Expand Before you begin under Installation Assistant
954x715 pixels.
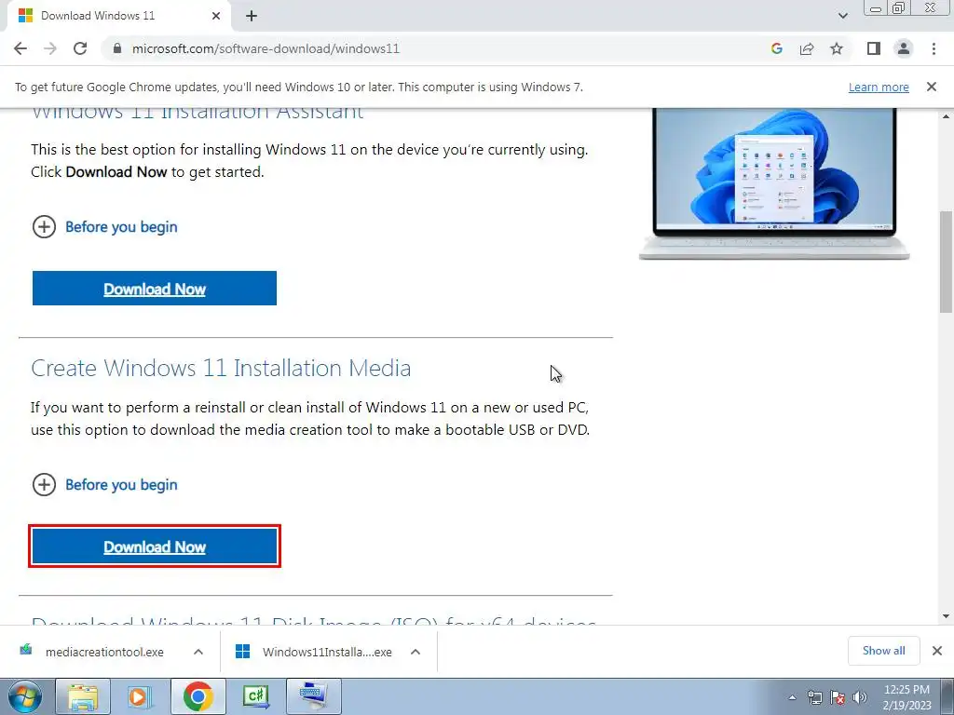(104, 227)
